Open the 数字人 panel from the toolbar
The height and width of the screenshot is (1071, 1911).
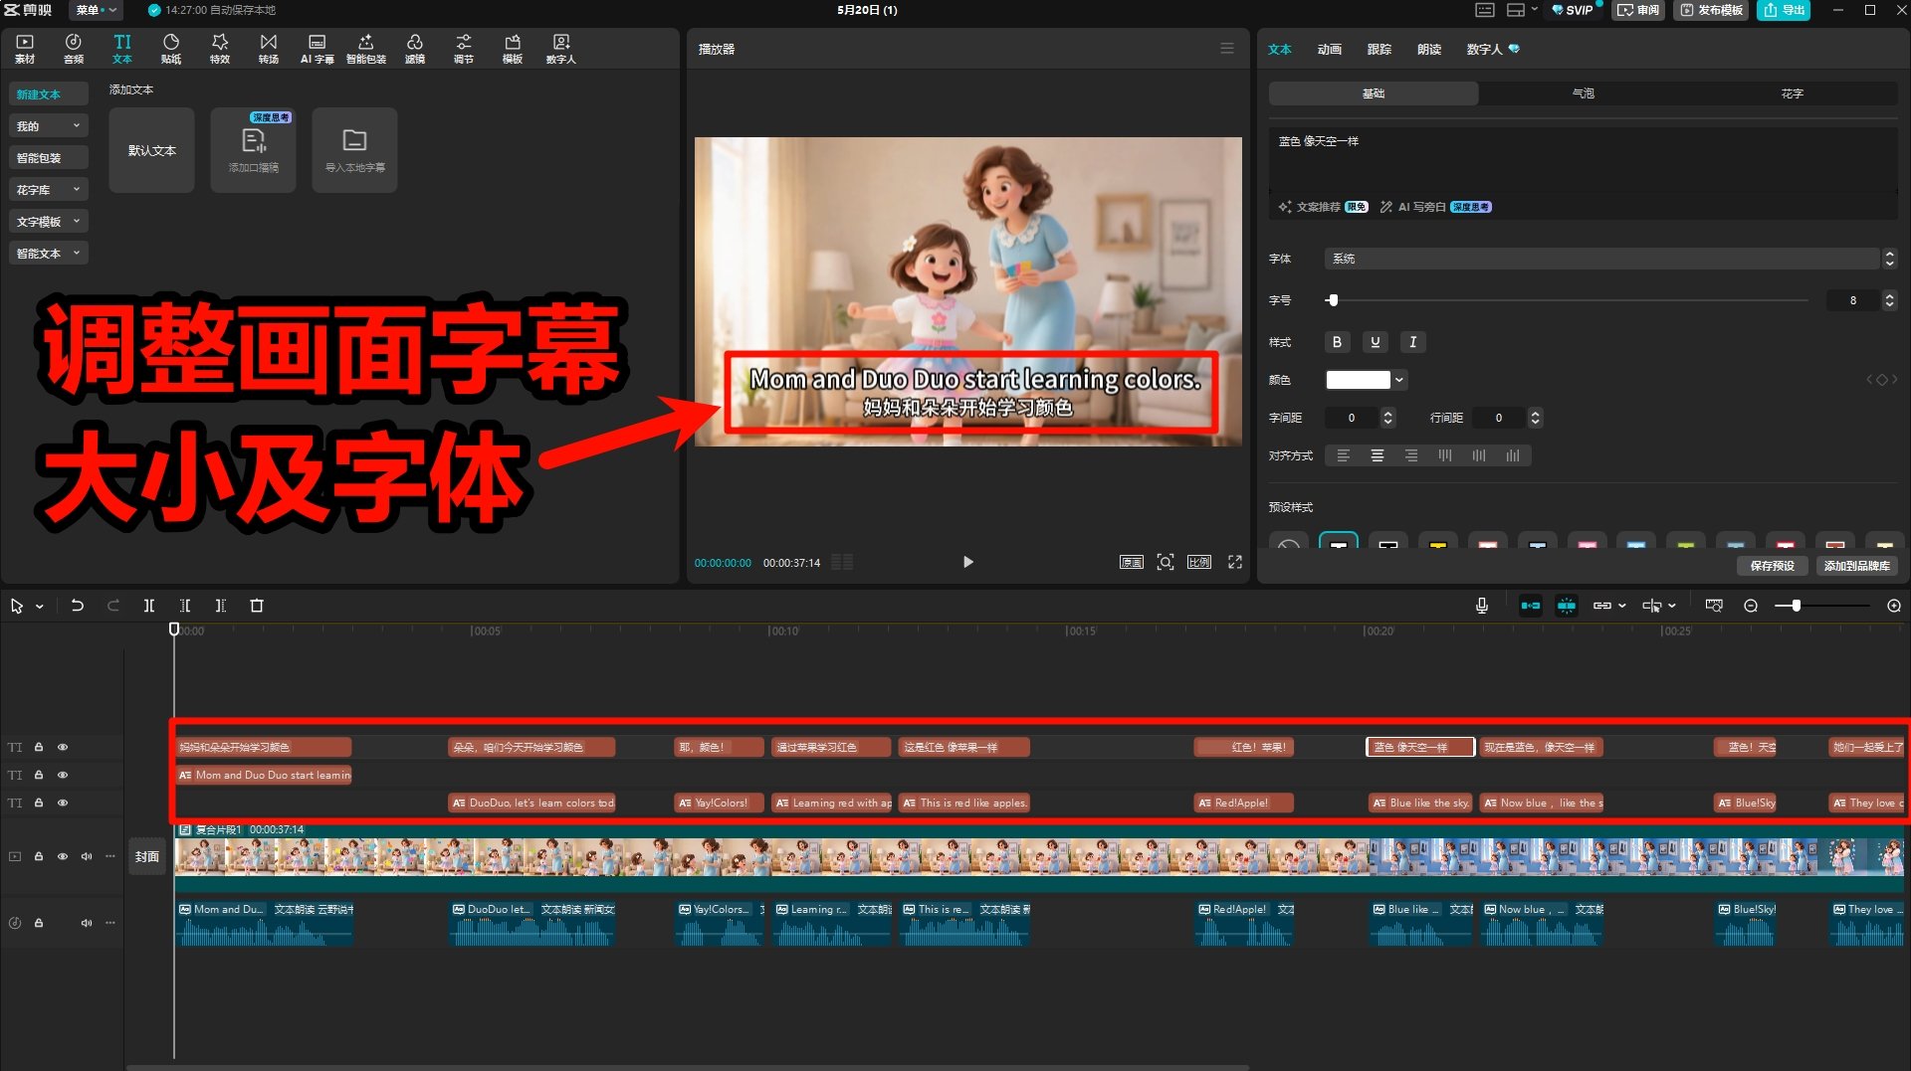(560, 47)
